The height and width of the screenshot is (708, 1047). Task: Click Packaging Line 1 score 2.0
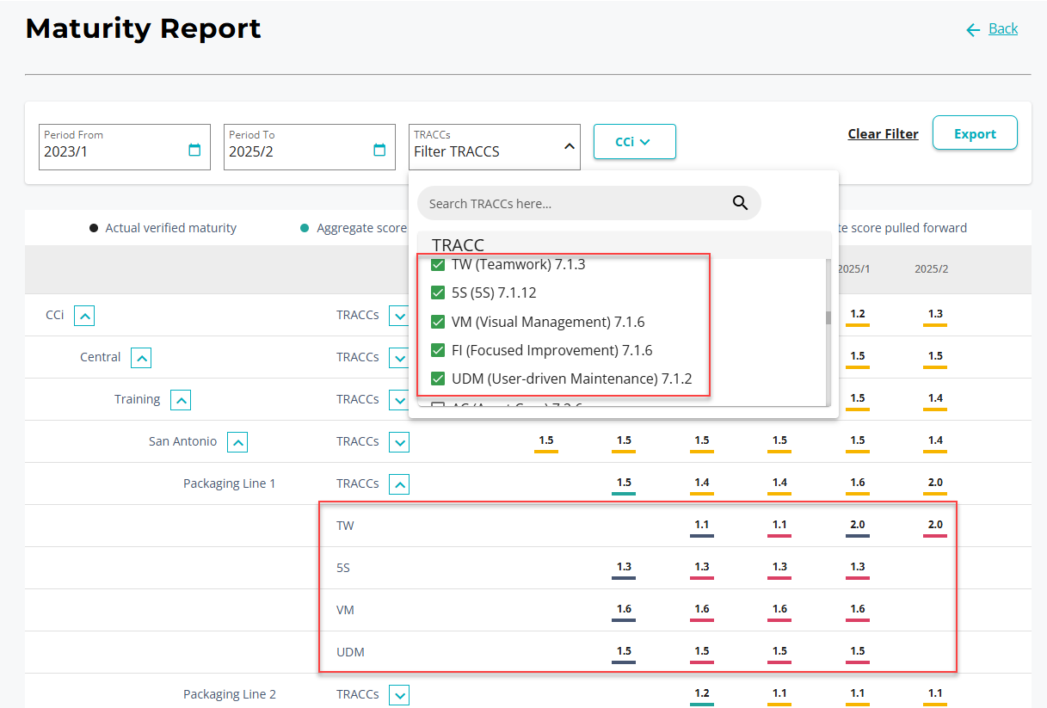pyautogui.click(x=935, y=483)
